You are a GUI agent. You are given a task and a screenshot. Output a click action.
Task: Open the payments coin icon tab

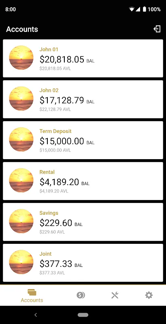coord(81,295)
